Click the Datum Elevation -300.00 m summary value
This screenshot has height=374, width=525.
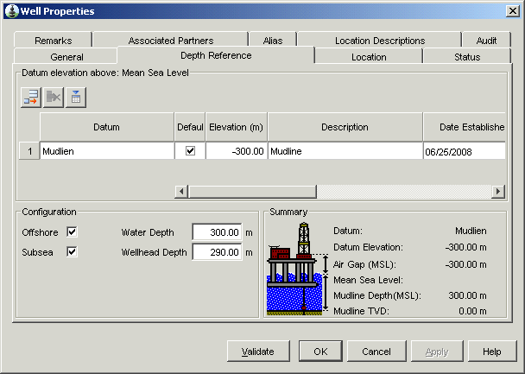click(465, 247)
